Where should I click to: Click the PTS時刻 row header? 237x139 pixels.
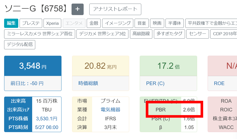coord(18,127)
